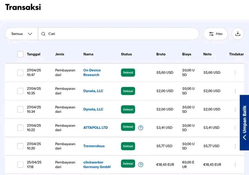This screenshot has height=175, width=249.
Task: Click help icon beside clickworker status
Action: coord(140,165)
